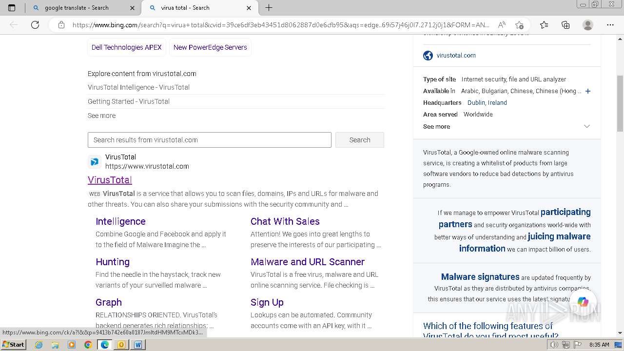Click the taskbar clock 8:35 AM
This screenshot has width=624, height=351.
599,345
